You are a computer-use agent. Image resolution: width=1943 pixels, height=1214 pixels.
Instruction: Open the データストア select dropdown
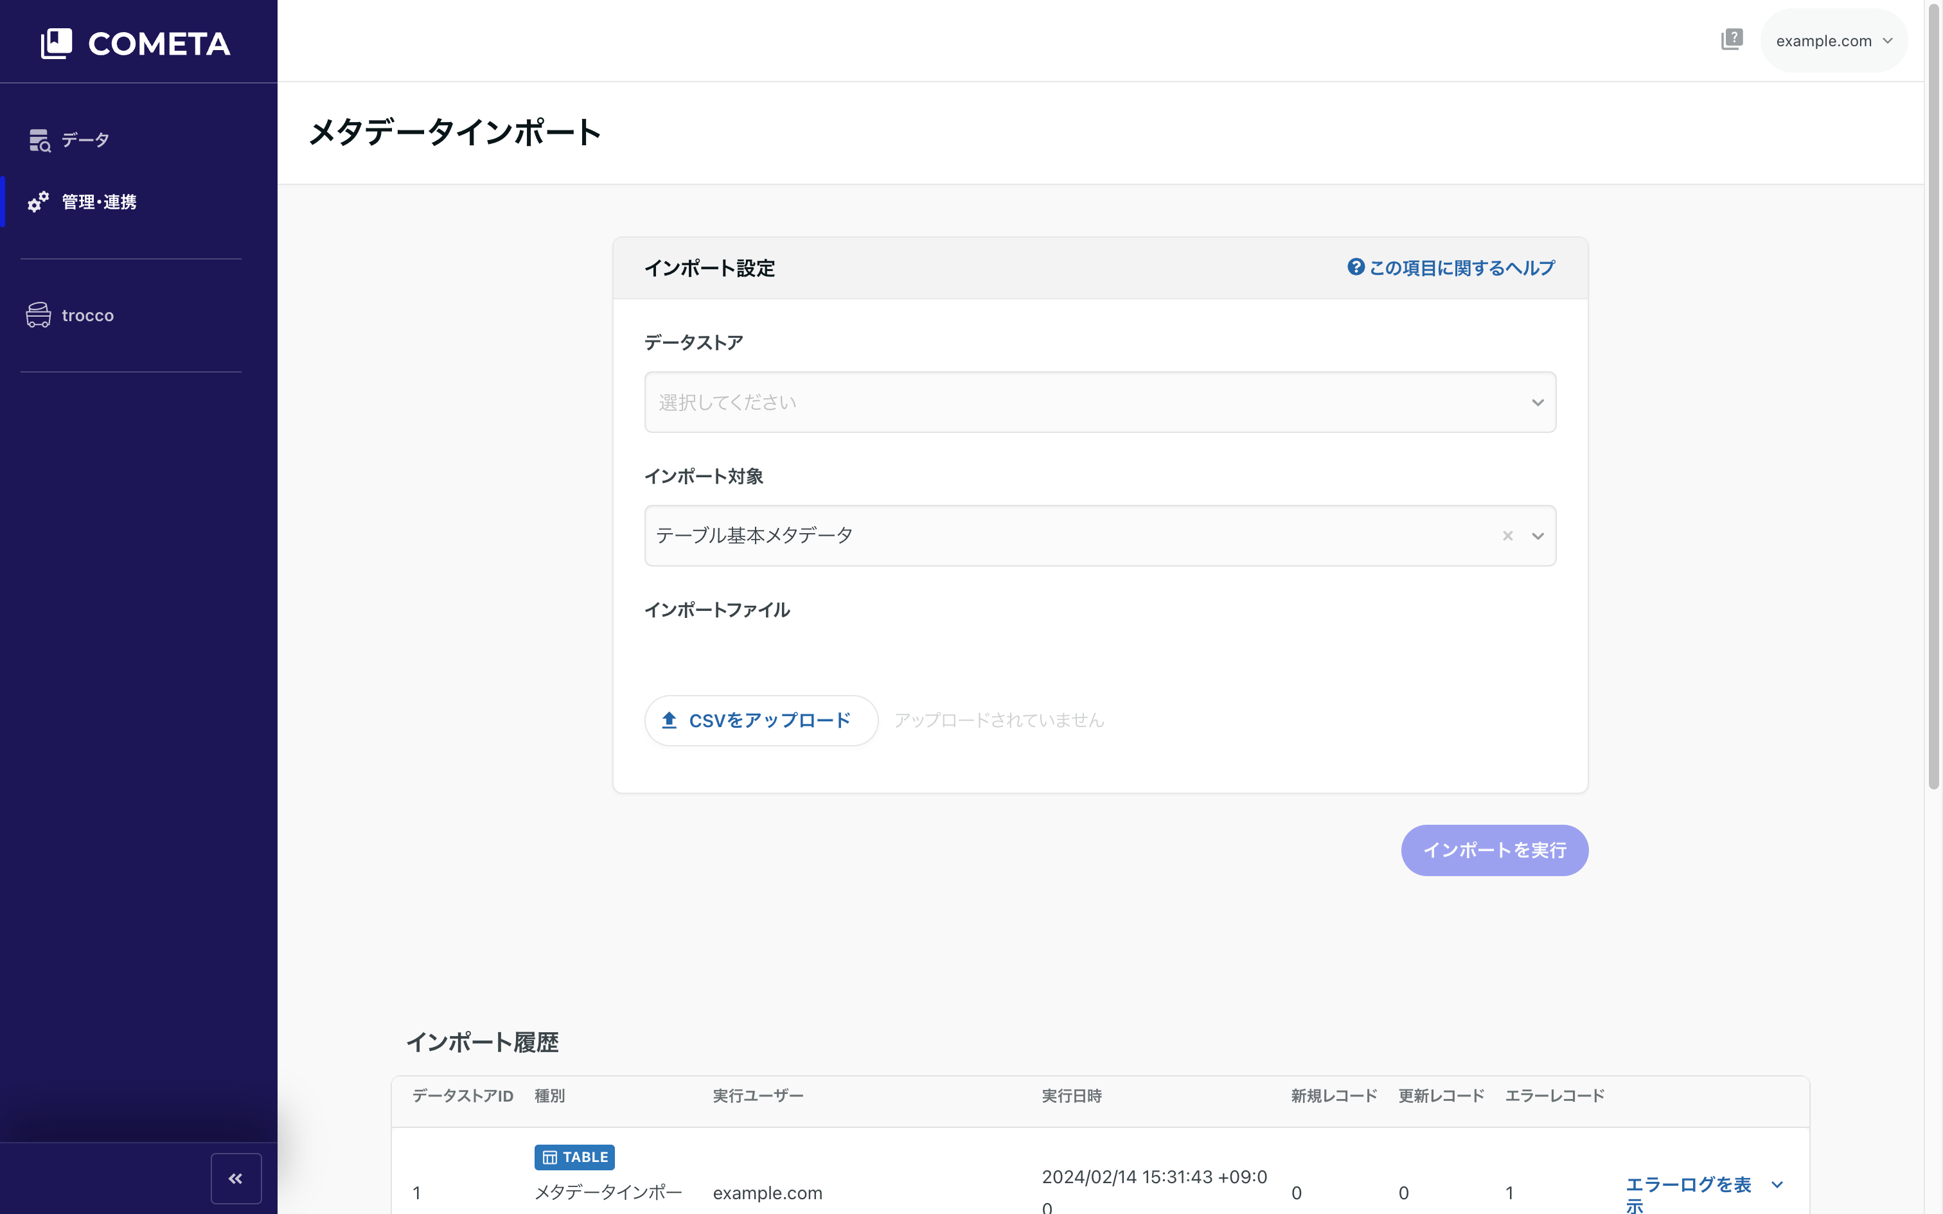[x=1100, y=402]
